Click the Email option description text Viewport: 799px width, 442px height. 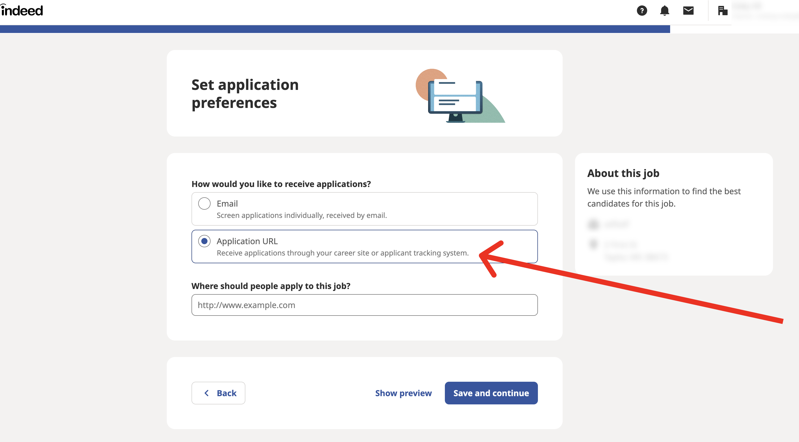(302, 215)
